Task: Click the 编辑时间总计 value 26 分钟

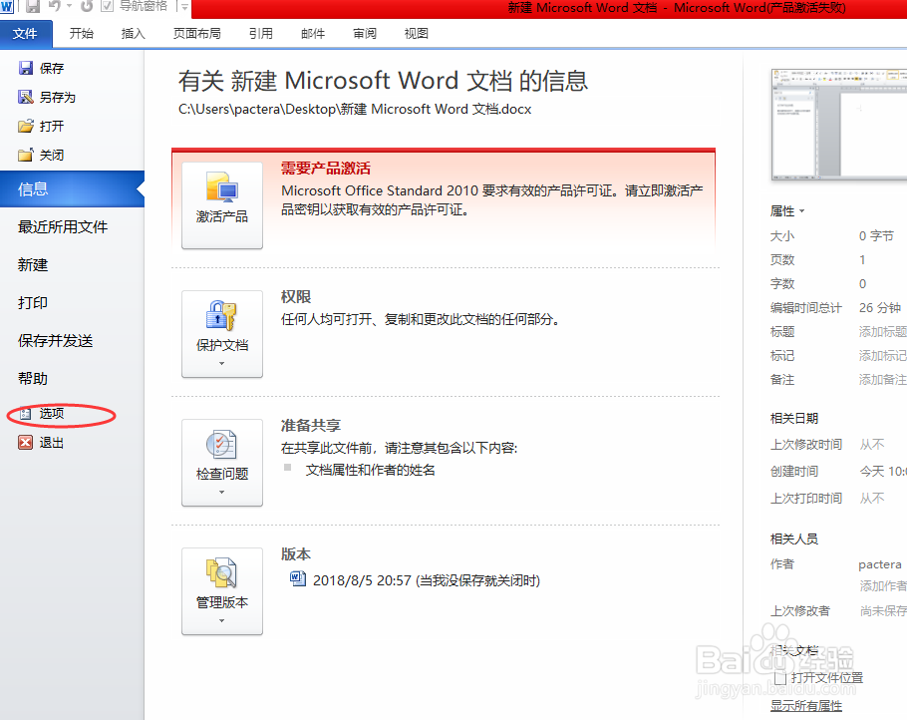Action: [x=880, y=308]
